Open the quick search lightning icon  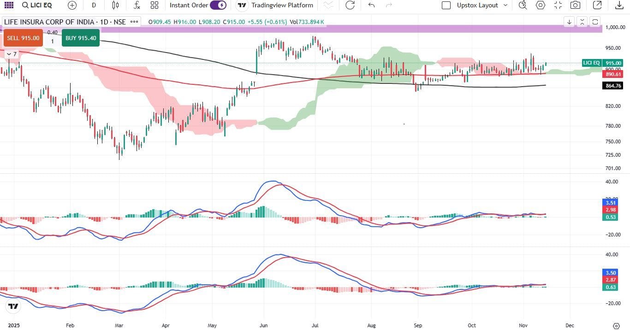523,5
